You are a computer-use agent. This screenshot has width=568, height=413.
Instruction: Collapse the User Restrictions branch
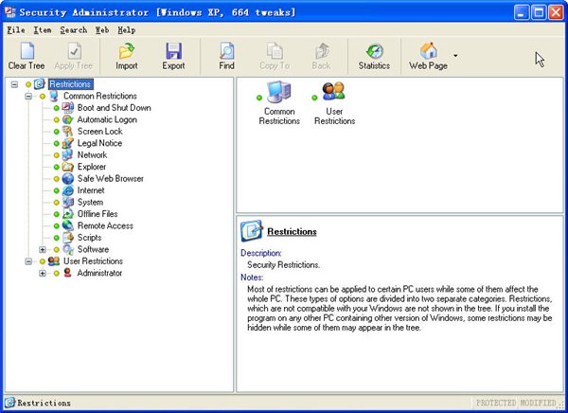coord(28,261)
